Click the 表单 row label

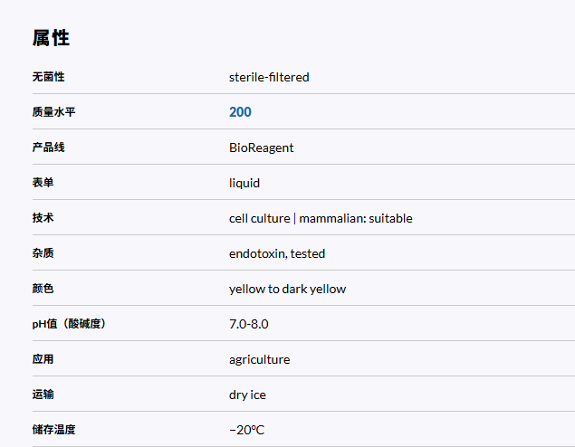click(x=43, y=183)
